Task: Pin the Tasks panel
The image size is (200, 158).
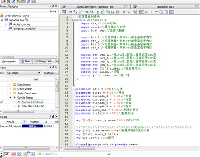Action: 51,67
